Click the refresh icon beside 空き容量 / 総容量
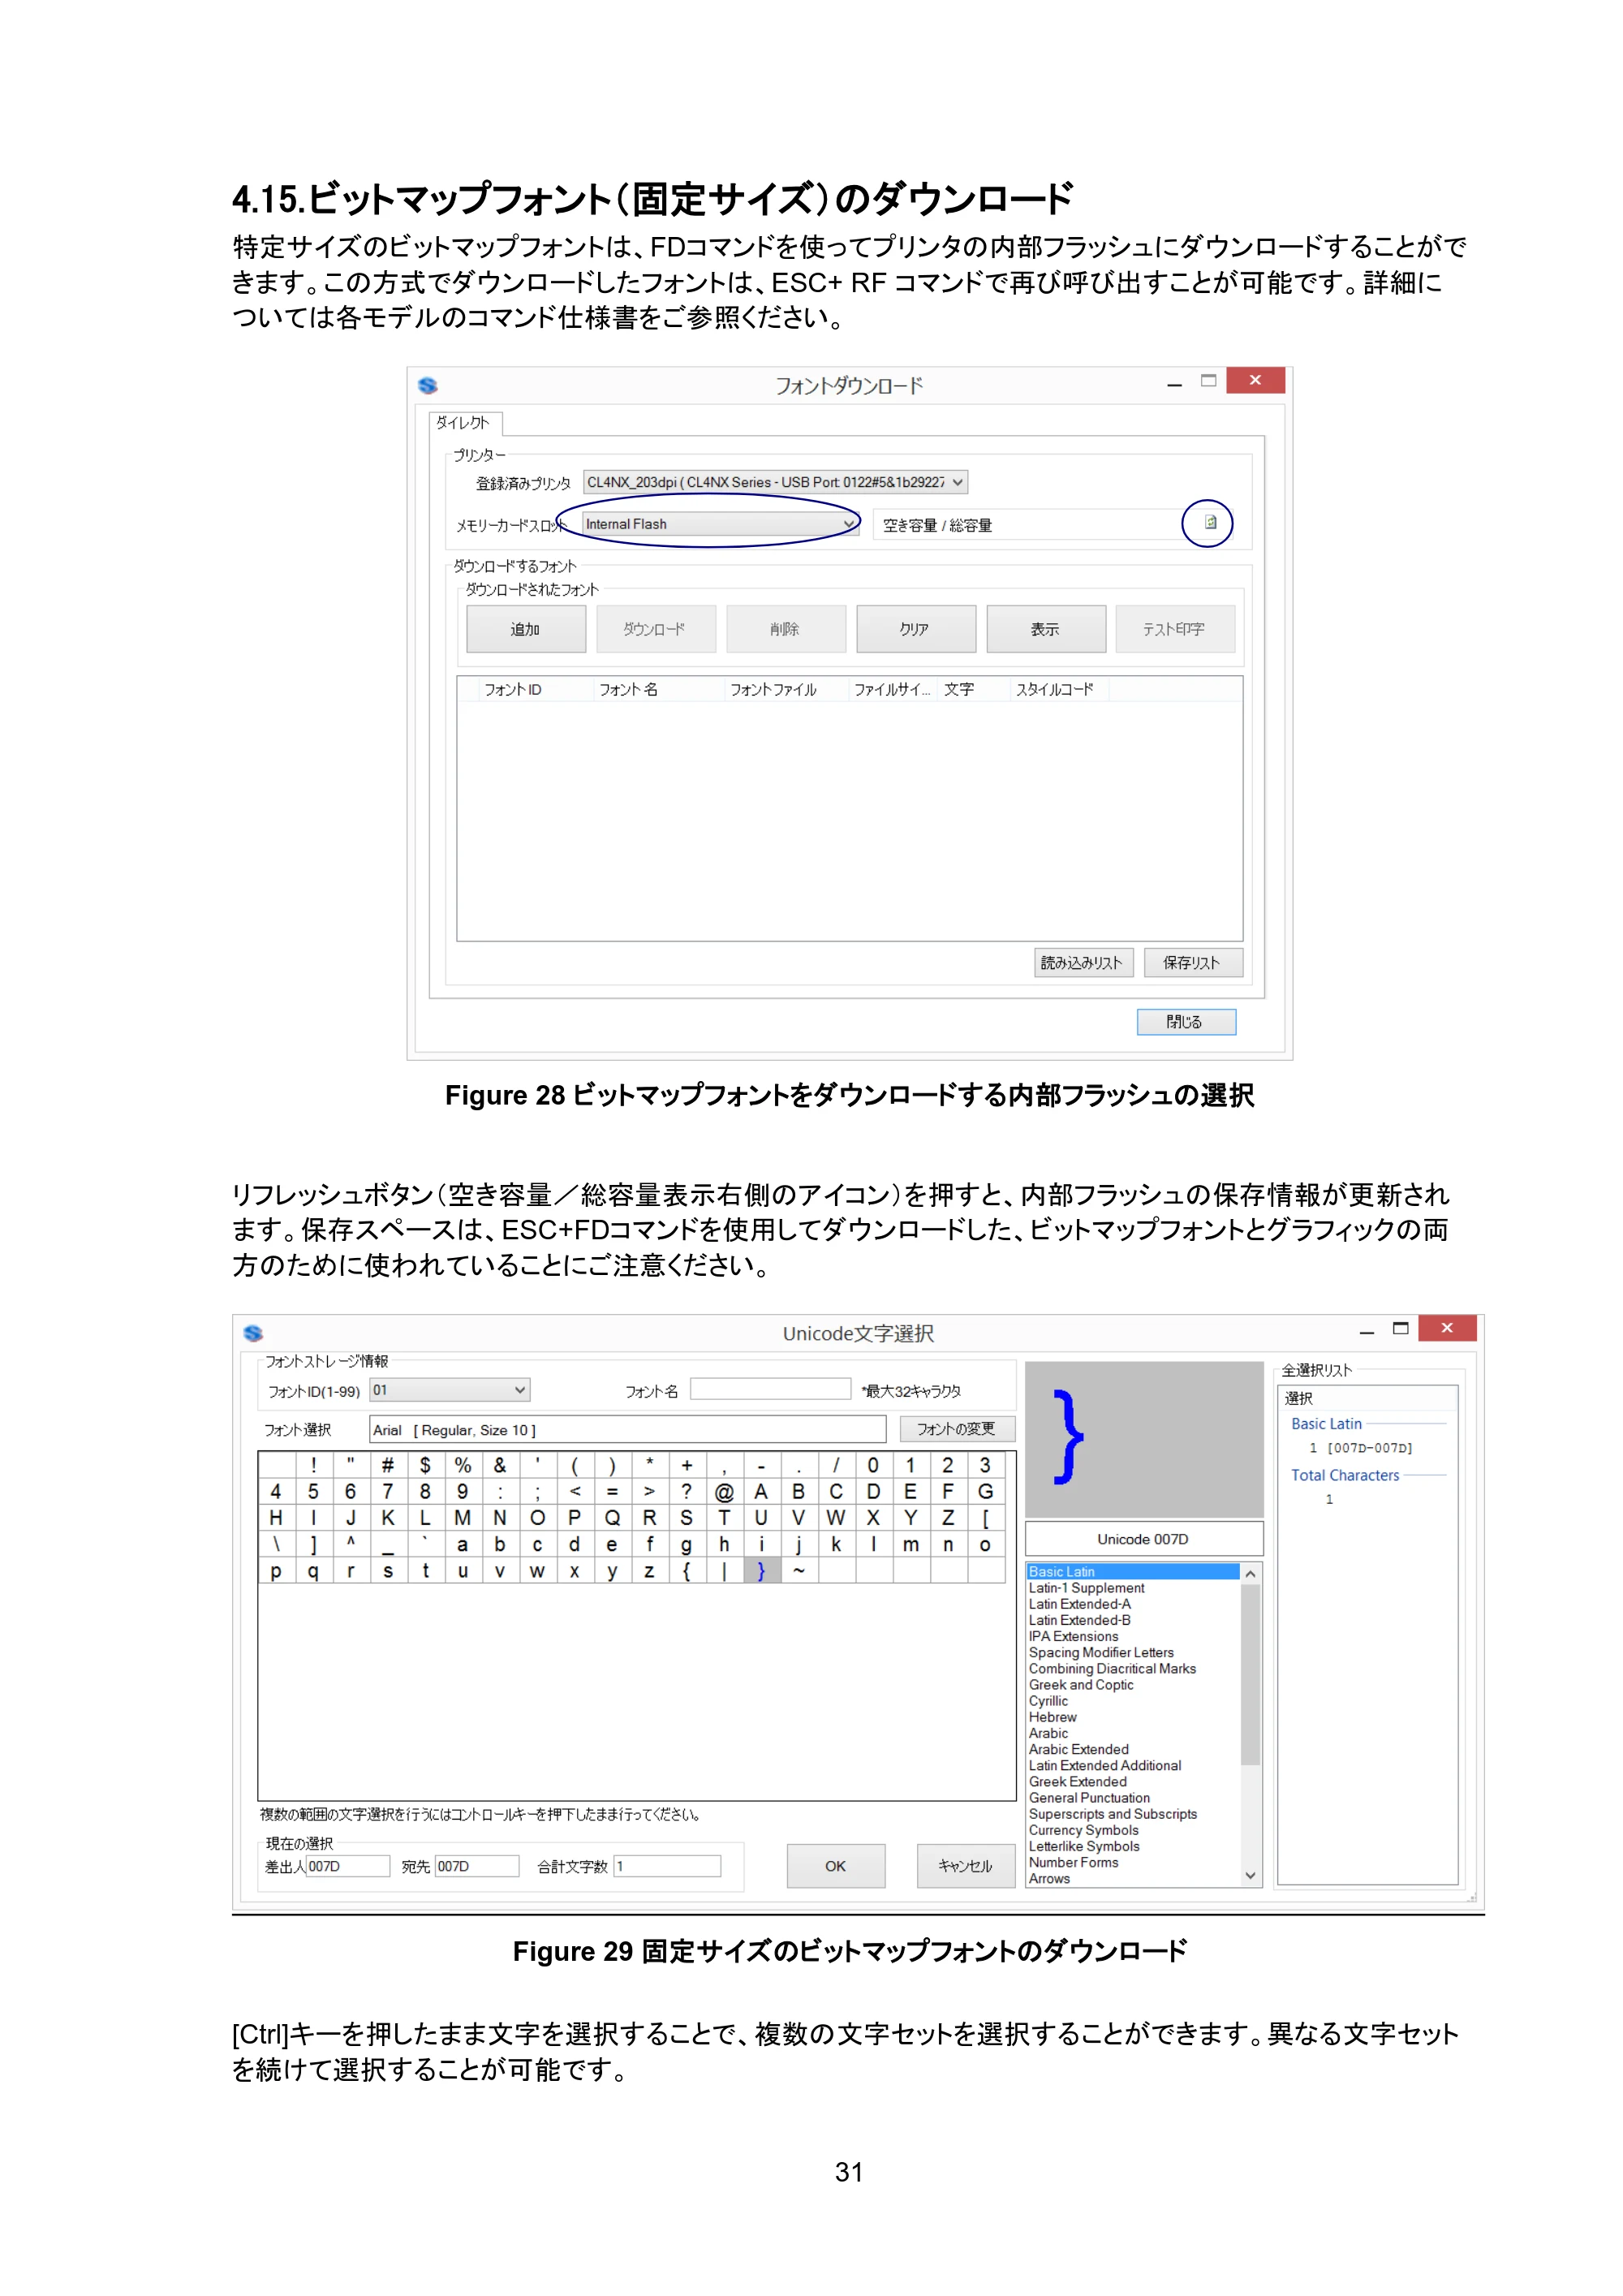Screen dimensions: 1623x2296 point(1210,523)
